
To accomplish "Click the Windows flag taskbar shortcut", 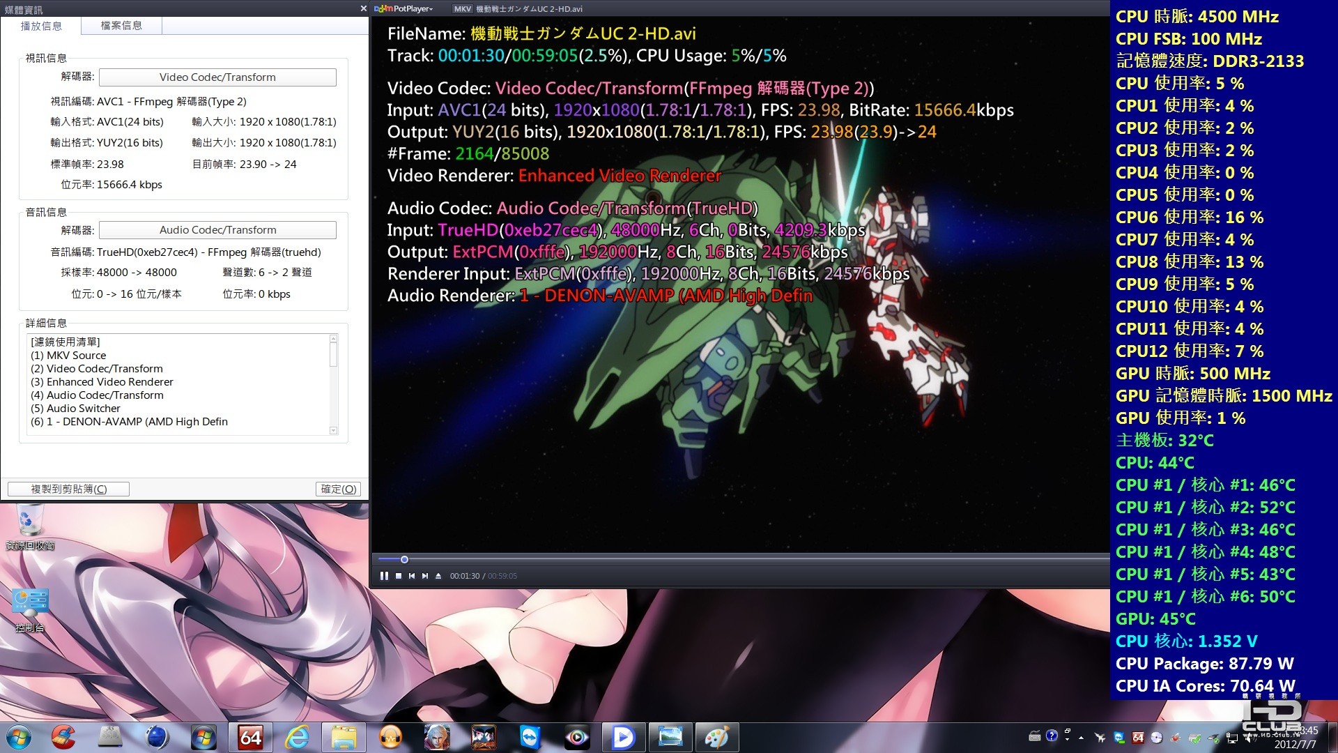I will 204,738.
